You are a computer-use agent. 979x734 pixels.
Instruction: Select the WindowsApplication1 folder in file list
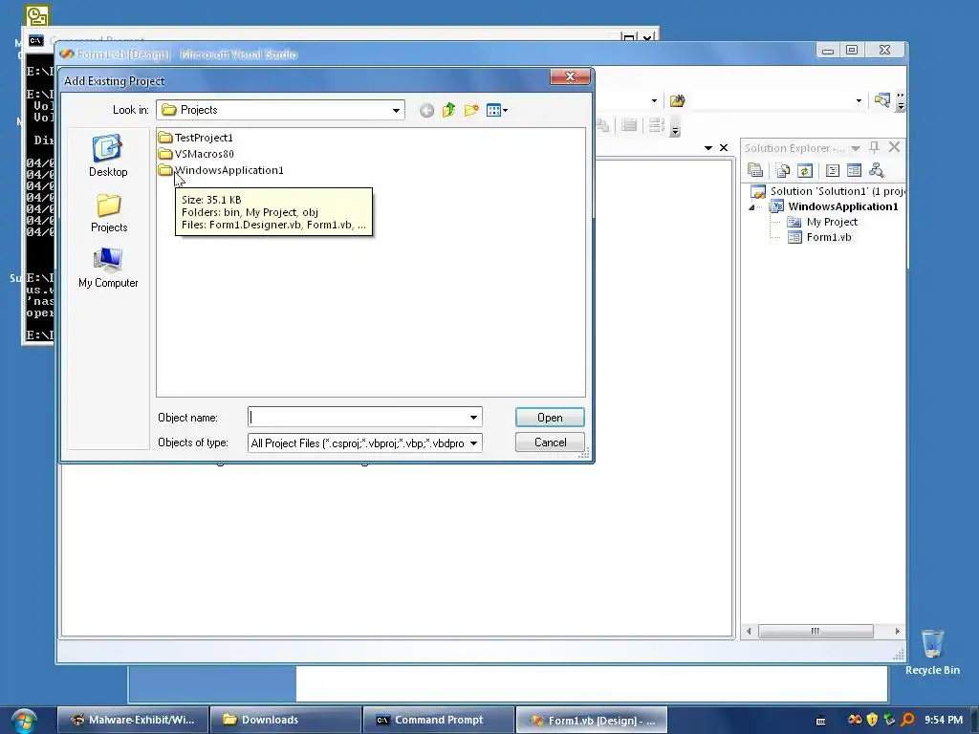click(221, 170)
